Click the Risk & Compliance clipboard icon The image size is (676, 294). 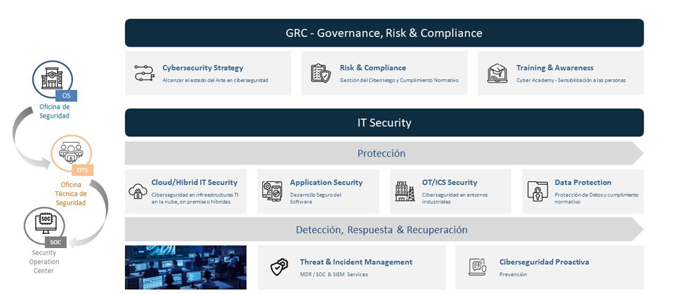pyautogui.click(x=320, y=73)
